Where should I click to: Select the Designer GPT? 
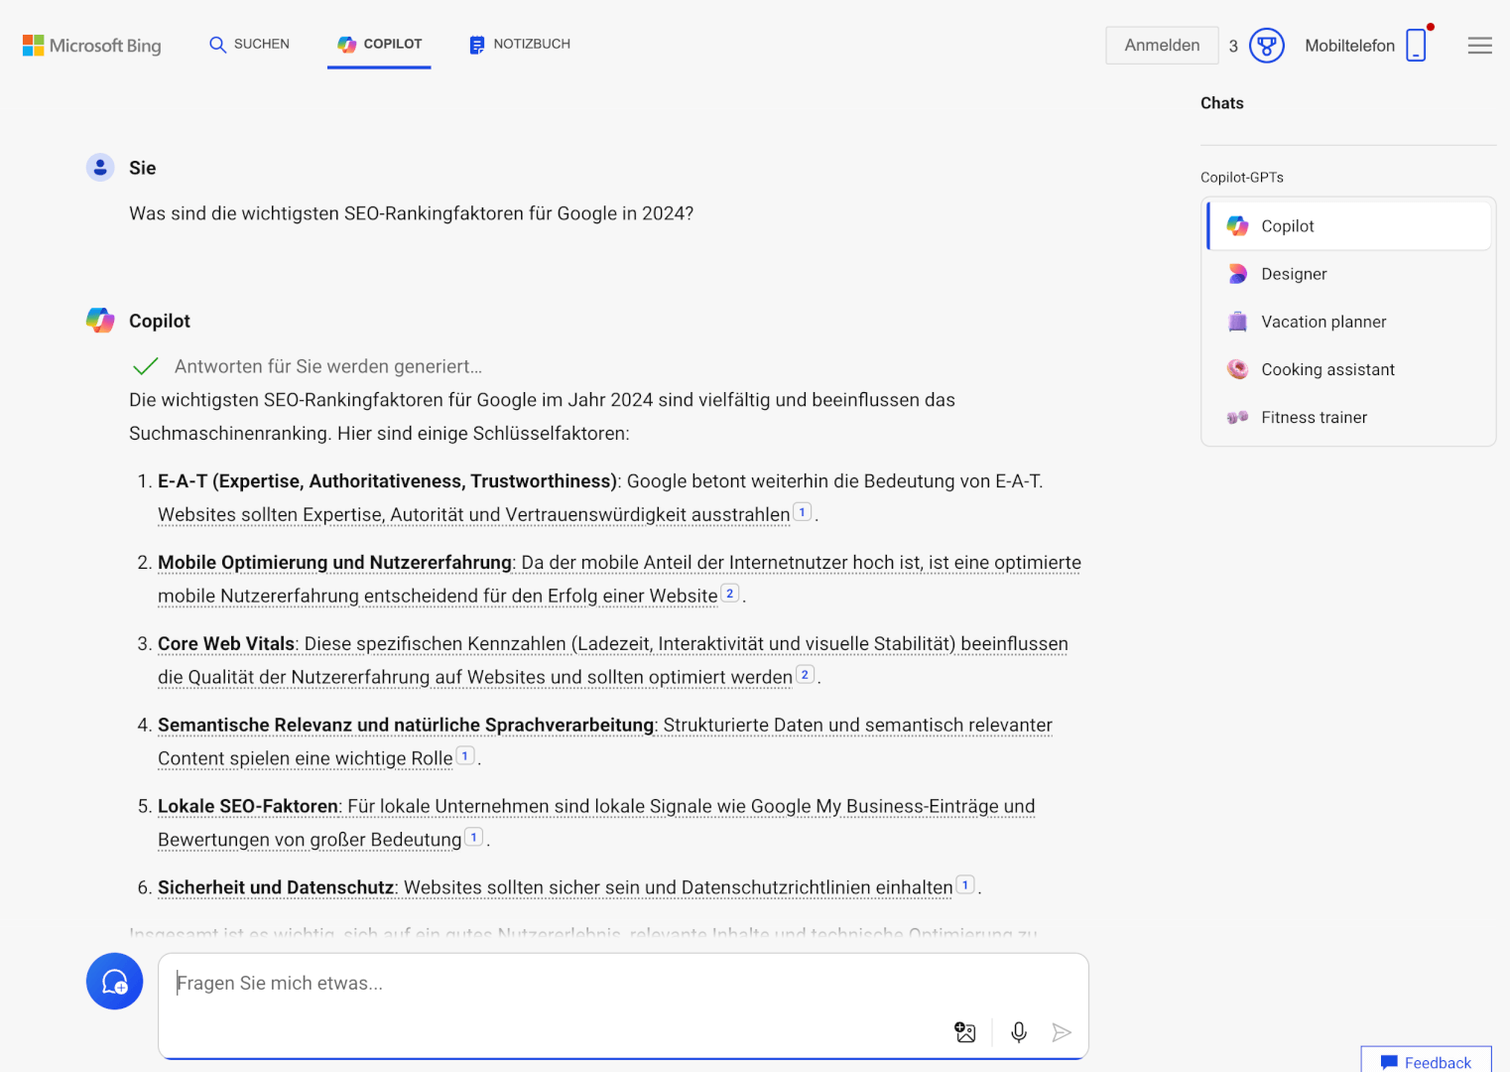click(1349, 274)
